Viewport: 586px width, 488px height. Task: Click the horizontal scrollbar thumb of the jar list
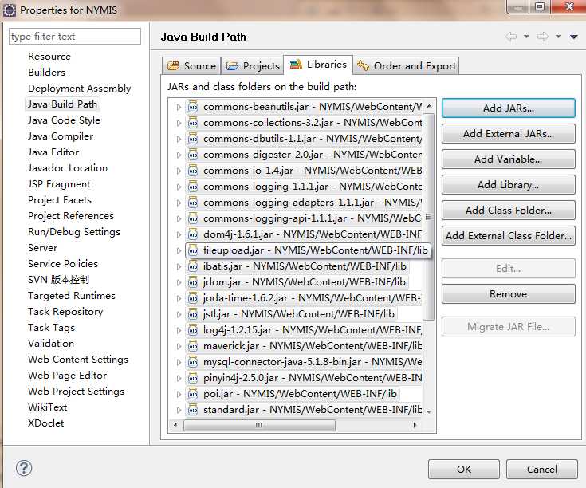click(259, 425)
